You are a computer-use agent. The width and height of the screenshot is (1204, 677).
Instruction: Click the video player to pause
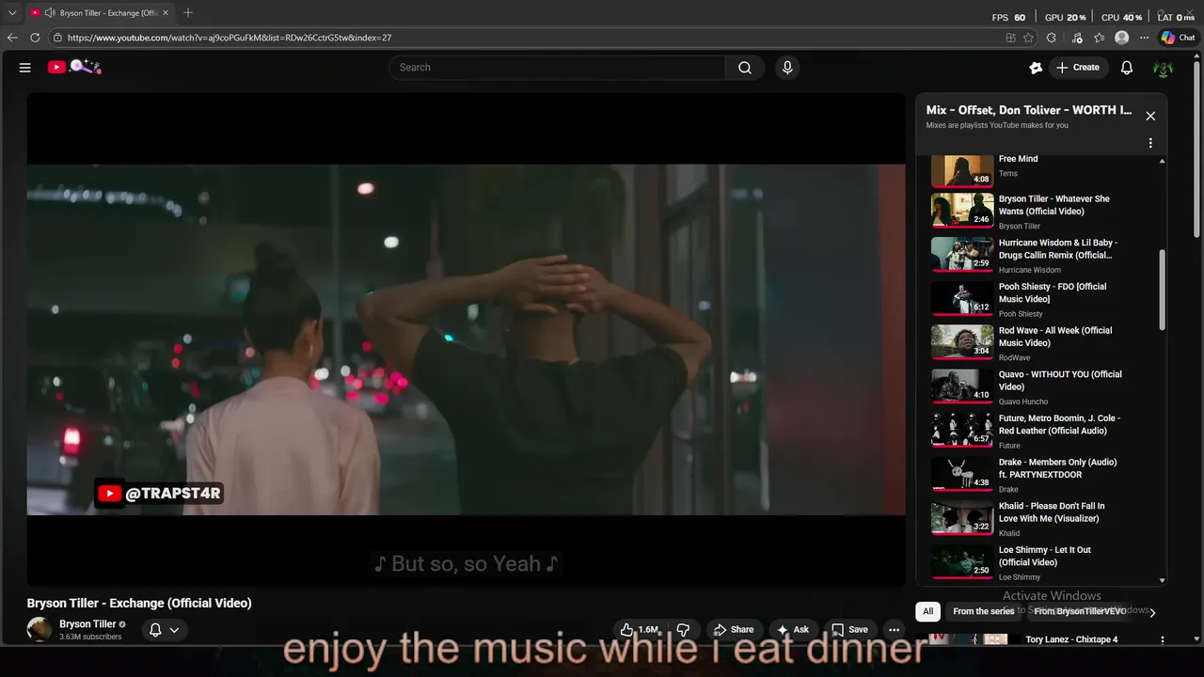coord(466,340)
